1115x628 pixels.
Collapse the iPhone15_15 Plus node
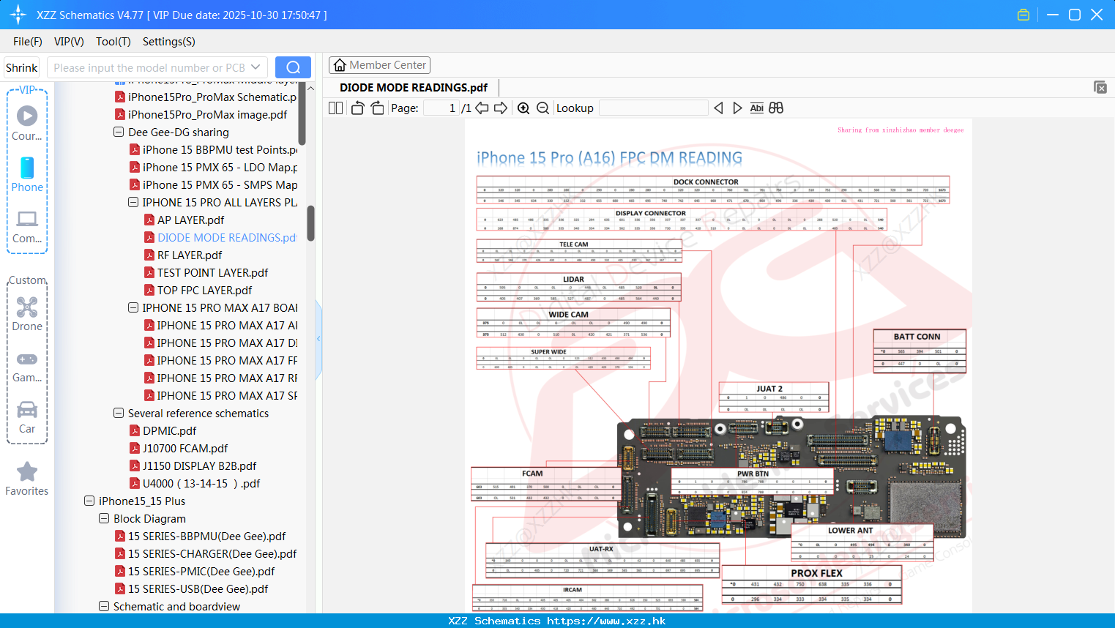tap(89, 501)
